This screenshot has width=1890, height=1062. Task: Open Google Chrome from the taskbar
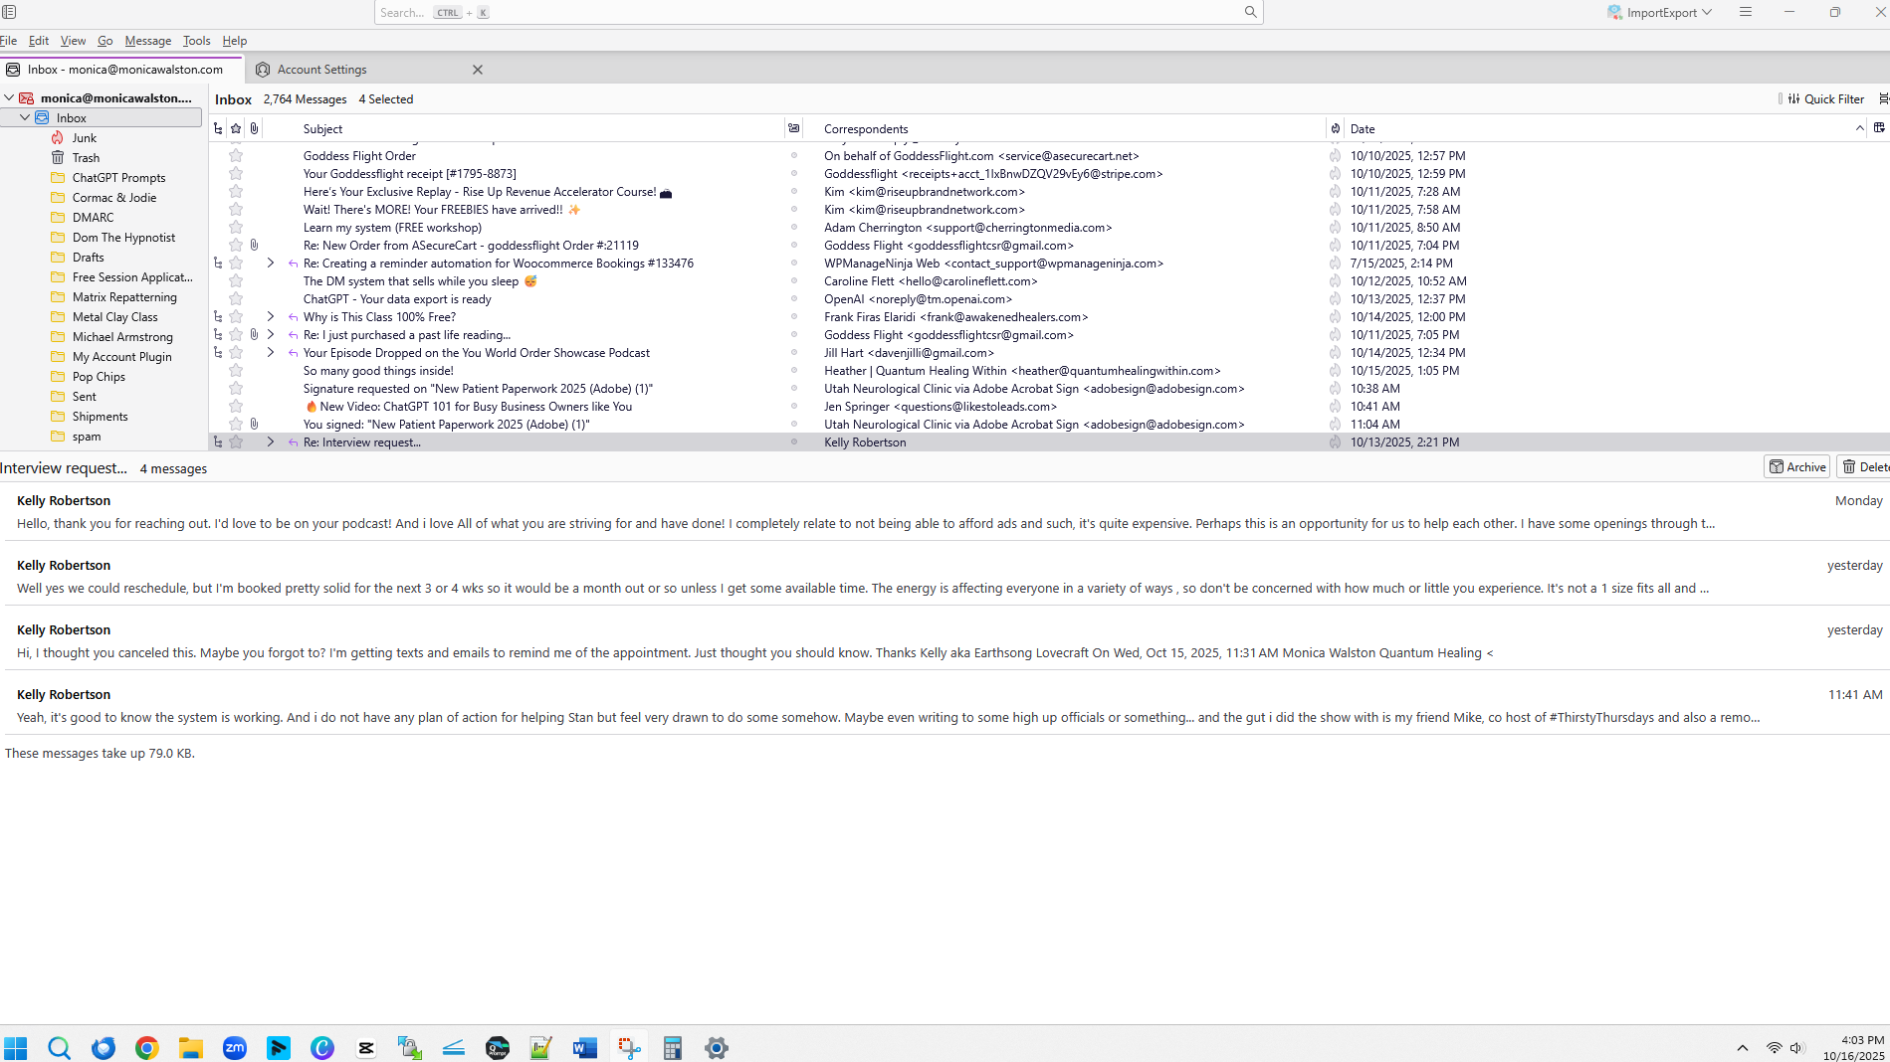pyautogui.click(x=147, y=1047)
